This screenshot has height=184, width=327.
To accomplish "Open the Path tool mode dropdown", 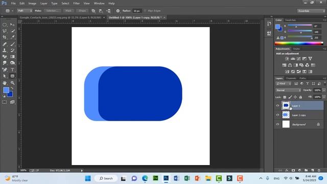I will coord(25,11).
